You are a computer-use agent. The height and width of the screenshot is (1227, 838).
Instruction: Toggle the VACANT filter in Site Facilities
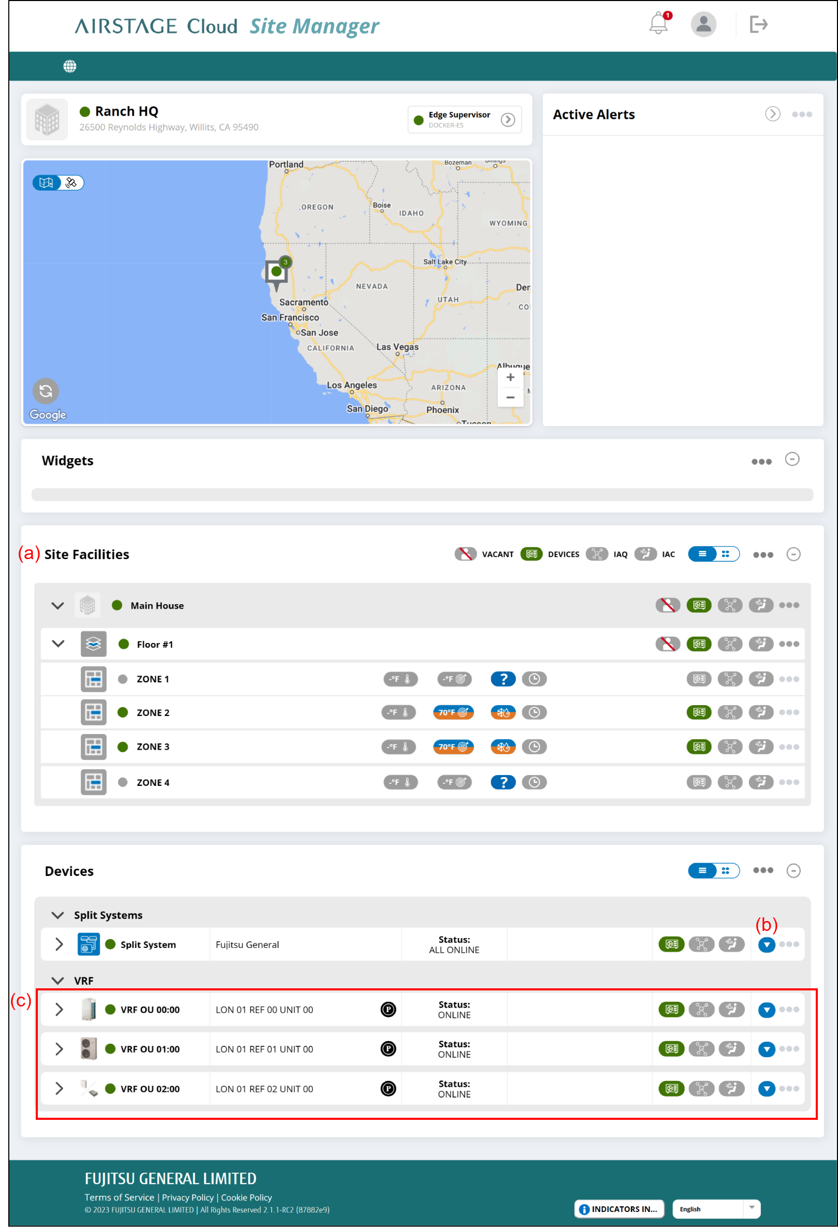(465, 554)
